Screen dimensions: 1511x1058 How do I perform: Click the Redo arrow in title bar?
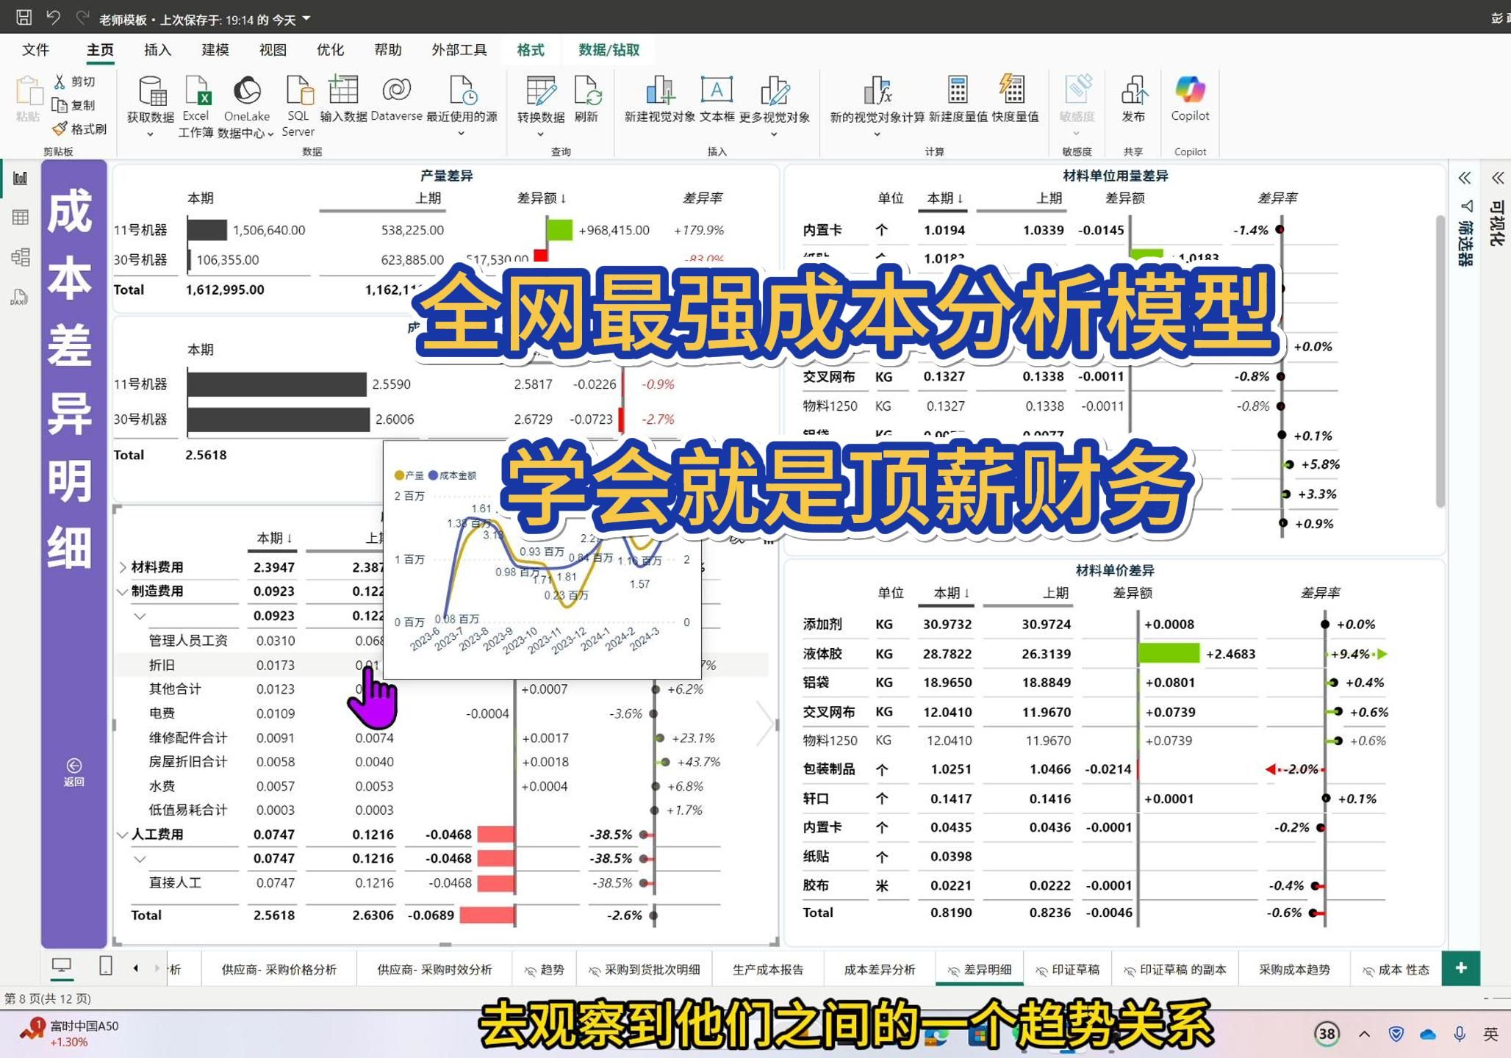pyautogui.click(x=83, y=16)
